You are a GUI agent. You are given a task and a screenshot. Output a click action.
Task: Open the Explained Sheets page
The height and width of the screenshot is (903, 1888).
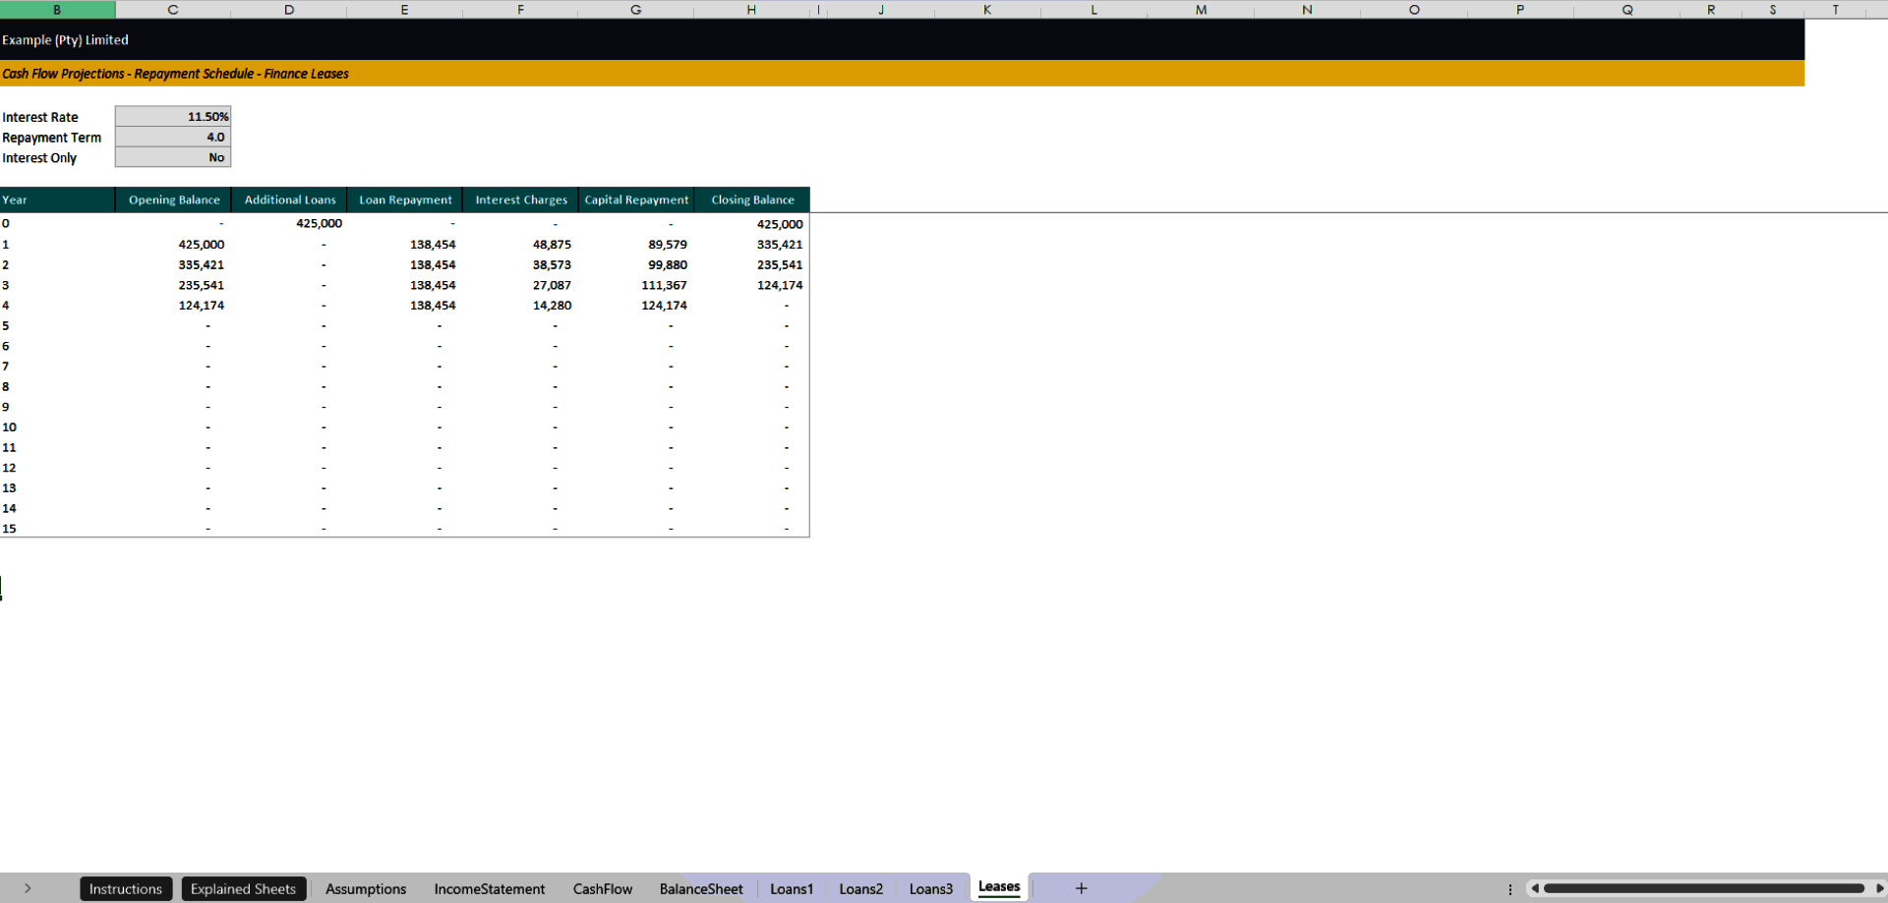click(243, 888)
